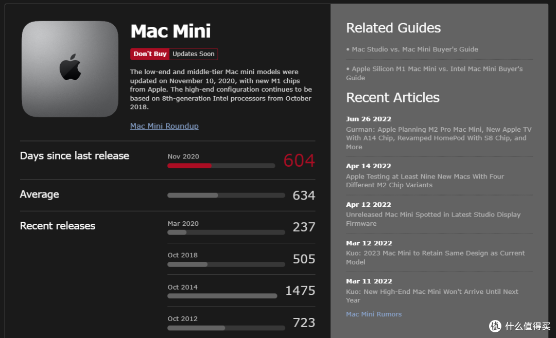This screenshot has width=556, height=338.
Task: Open Kuo 2023 Mac Mini Same Design article
Action: [436, 258]
